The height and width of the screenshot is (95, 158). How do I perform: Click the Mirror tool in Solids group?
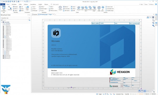point(82,8)
